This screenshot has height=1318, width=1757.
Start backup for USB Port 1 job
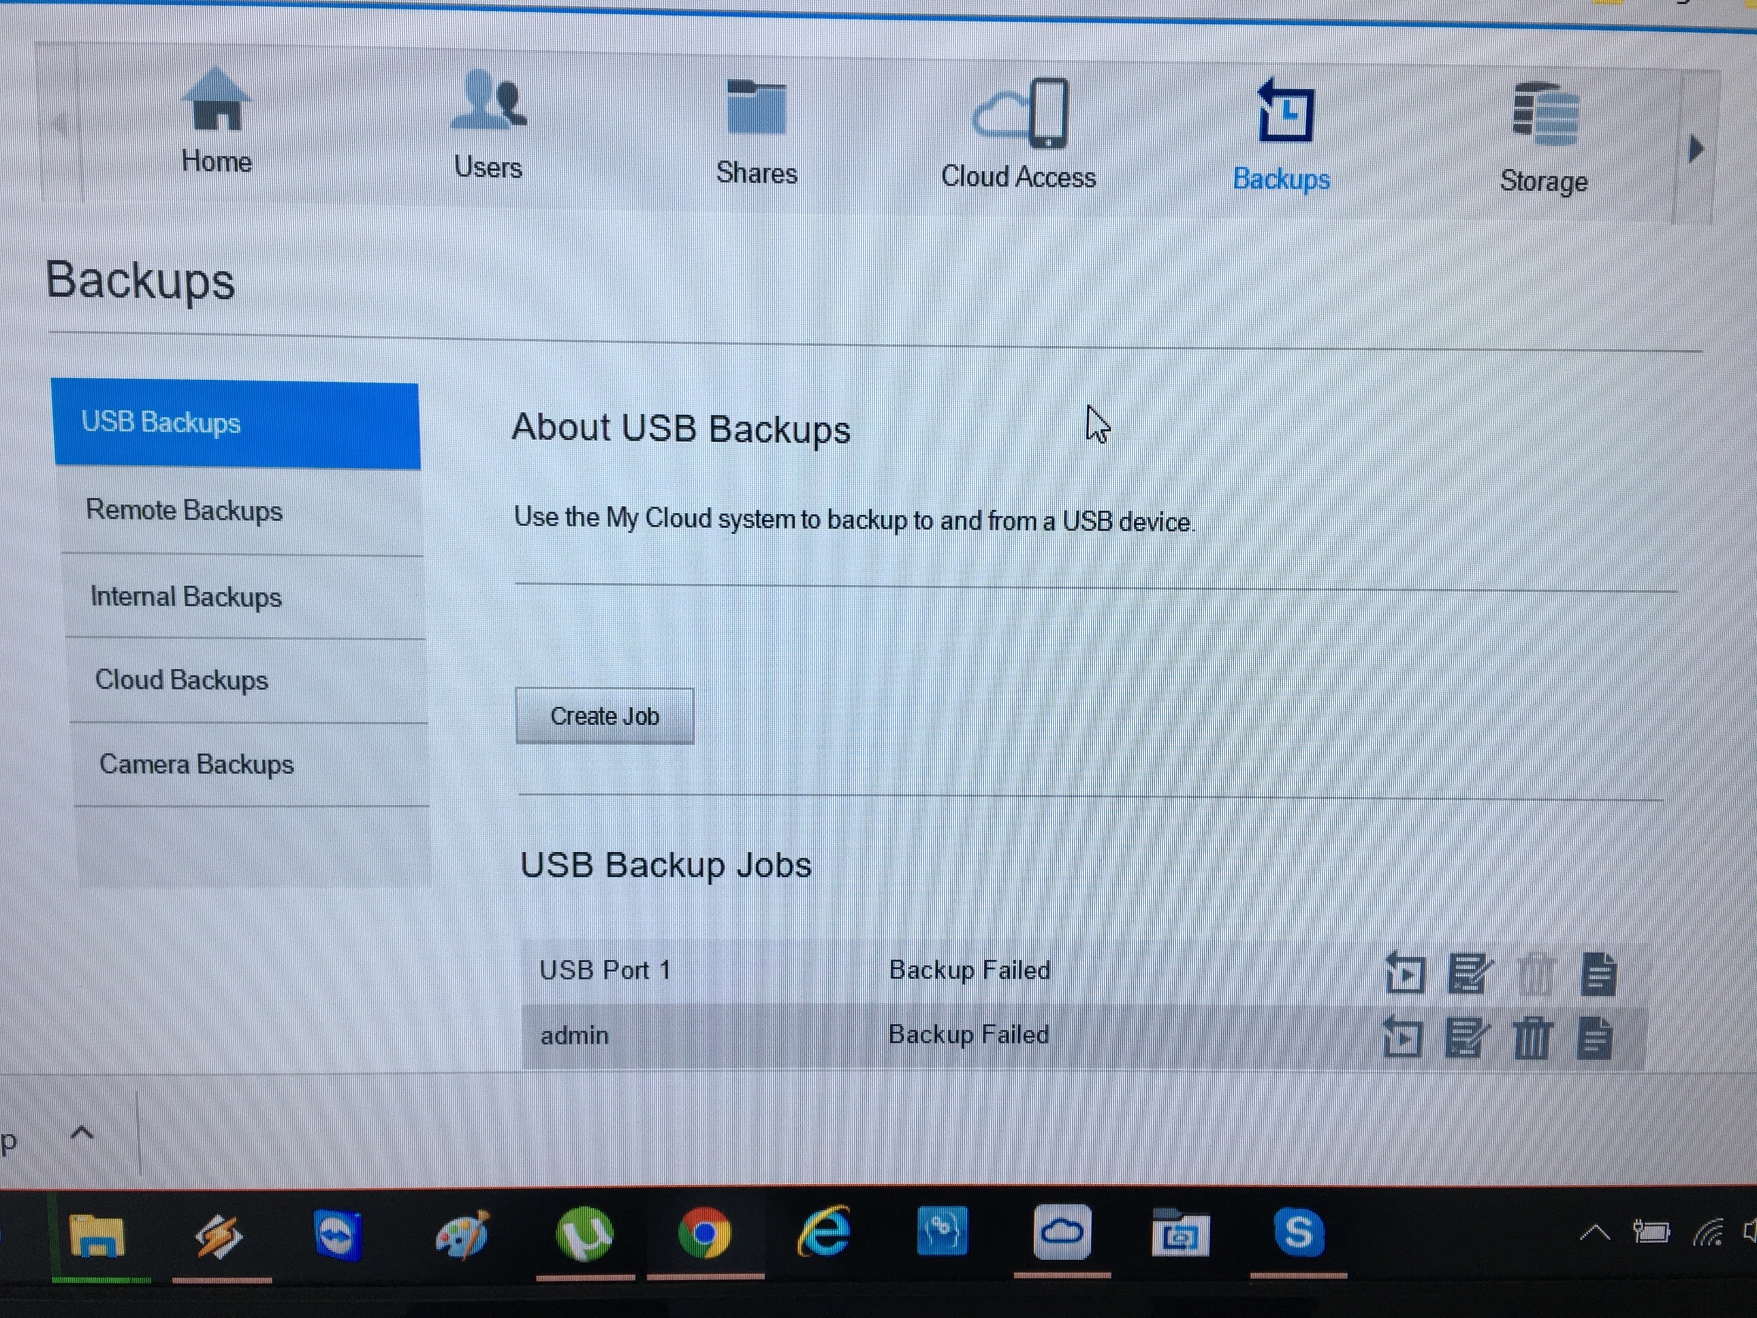pyautogui.click(x=1404, y=973)
